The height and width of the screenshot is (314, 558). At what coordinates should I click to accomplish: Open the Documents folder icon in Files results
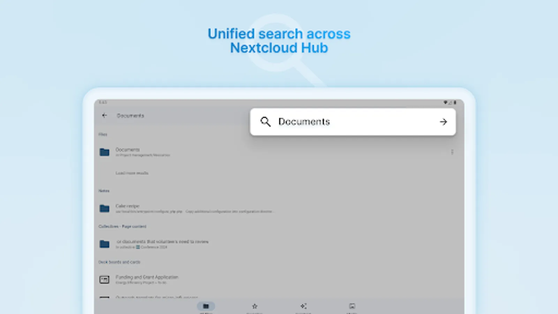pos(104,152)
